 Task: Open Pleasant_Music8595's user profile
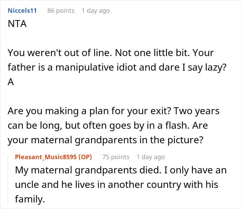coord(46,157)
